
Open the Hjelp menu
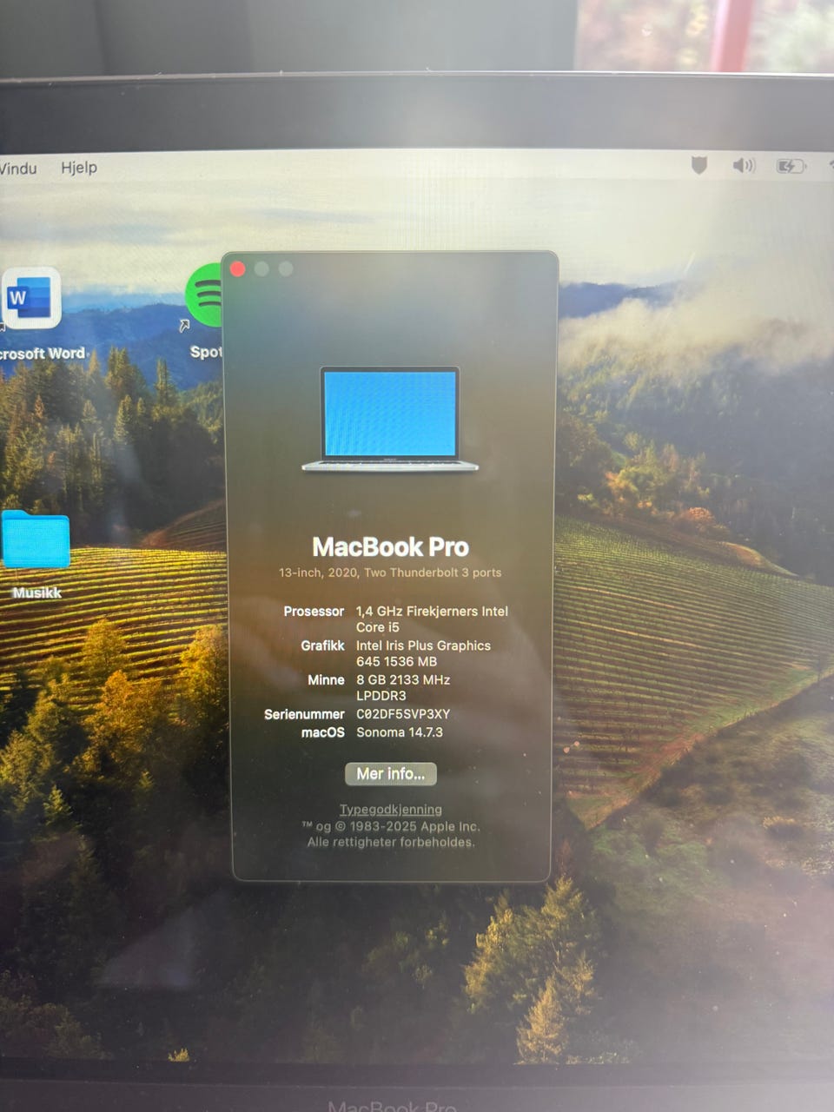pos(79,168)
